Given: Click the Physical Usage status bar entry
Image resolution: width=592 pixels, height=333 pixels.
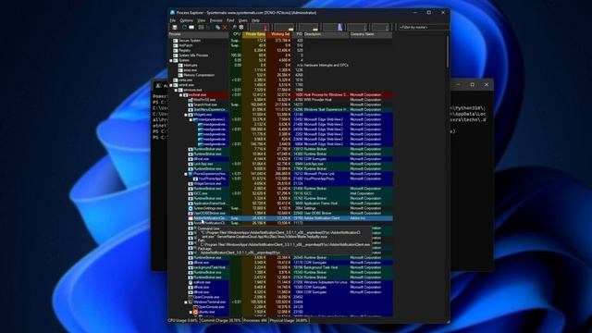Looking at the screenshot, I should click(289, 321).
